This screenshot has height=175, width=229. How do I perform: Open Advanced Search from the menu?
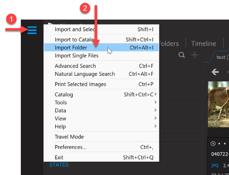(x=101, y=66)
